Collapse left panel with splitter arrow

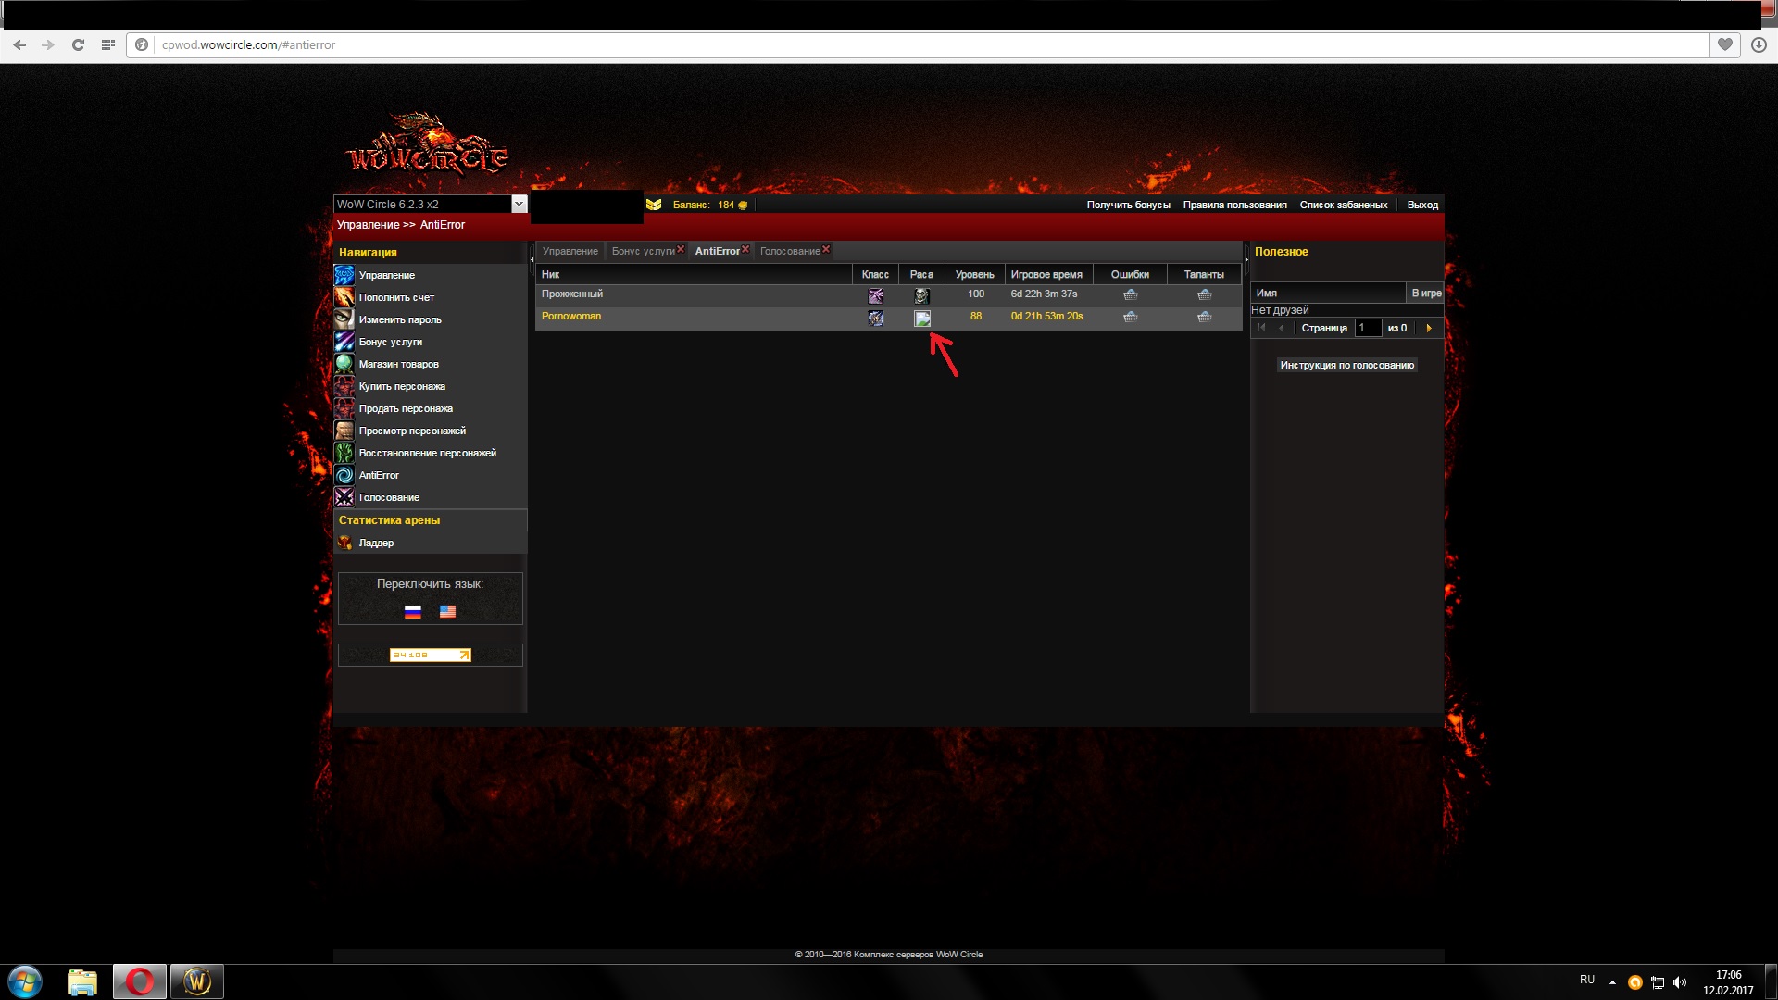point(532,260)
